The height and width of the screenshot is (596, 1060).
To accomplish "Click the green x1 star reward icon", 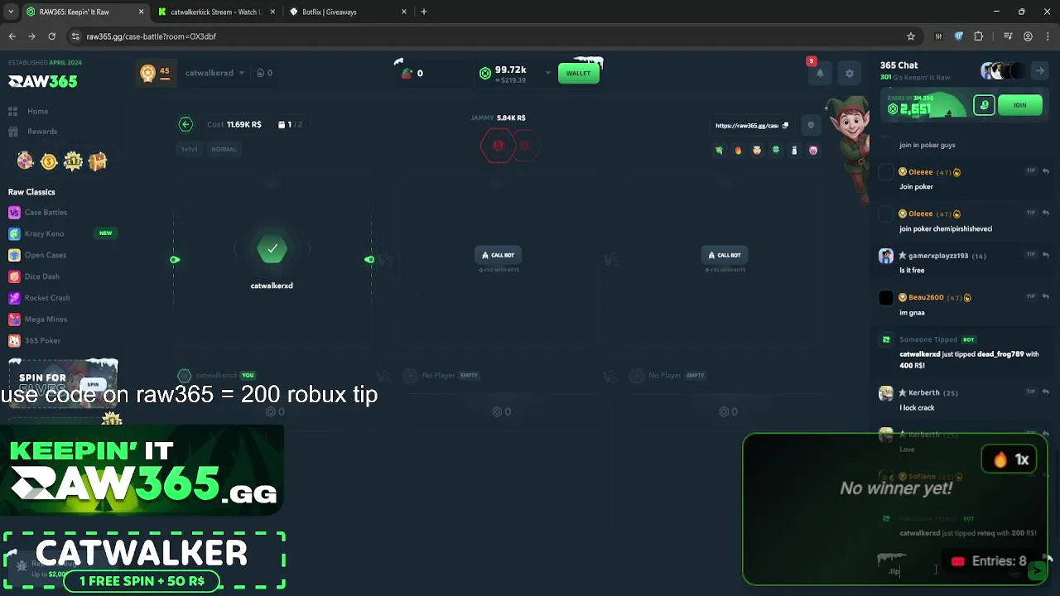I will [x=73, y=161].
